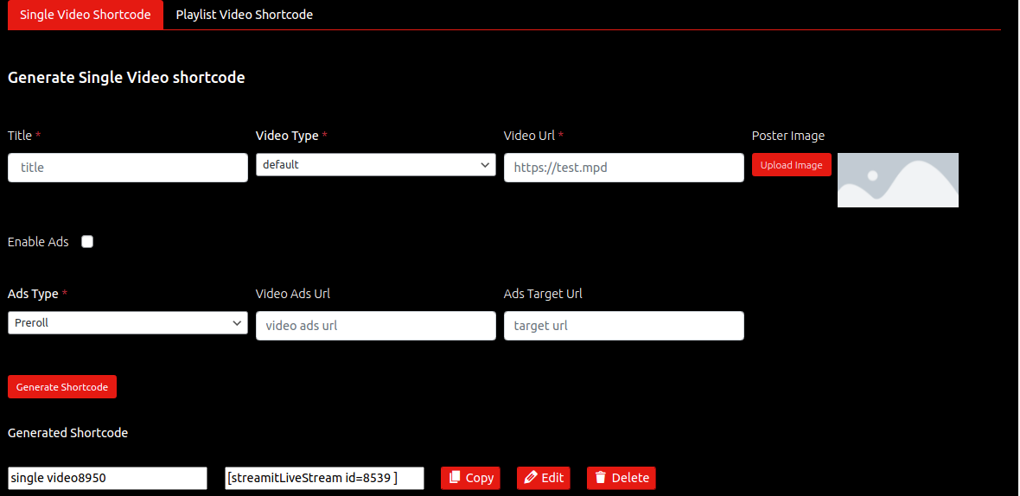Screen dimensions: 1020x496
Task: Open the Playlist Video Shortcode tab
Action: pyautogui.click(x=244, y=15)
